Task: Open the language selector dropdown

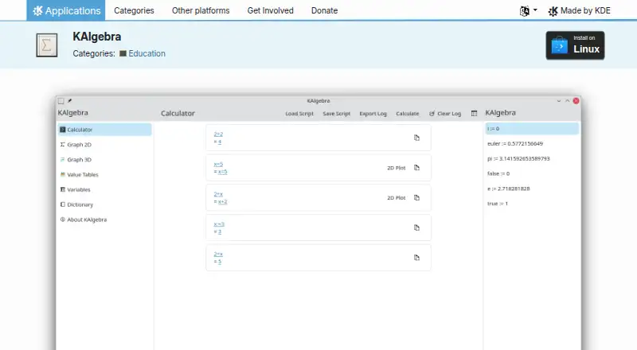Action: pos(528,11)
